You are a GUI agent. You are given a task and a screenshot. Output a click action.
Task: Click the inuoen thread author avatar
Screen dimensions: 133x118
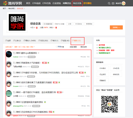point(9,84)
